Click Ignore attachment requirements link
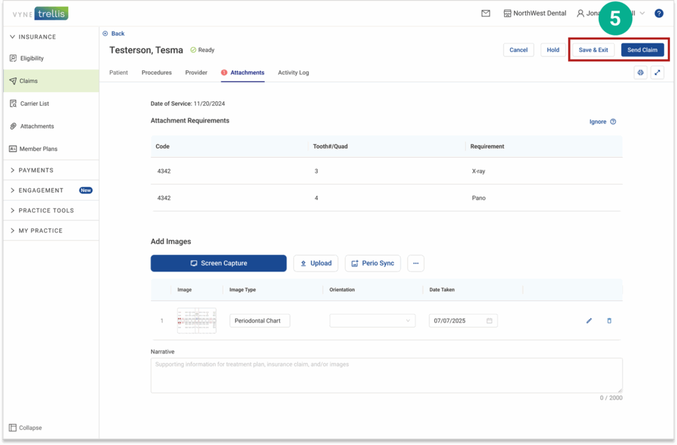This screenshot has width=677, height=445. tap(597, 122)
